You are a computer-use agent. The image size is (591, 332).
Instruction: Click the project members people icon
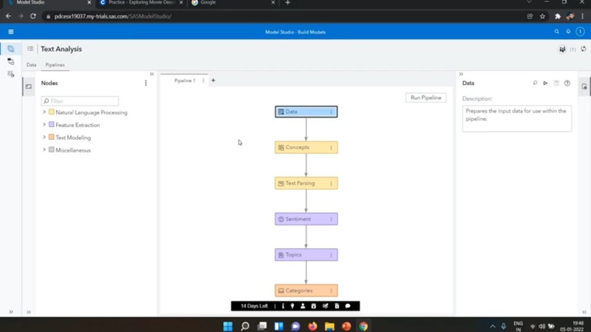point(562,49)
